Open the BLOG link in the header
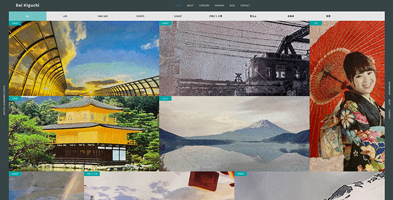 click(232, 6)
